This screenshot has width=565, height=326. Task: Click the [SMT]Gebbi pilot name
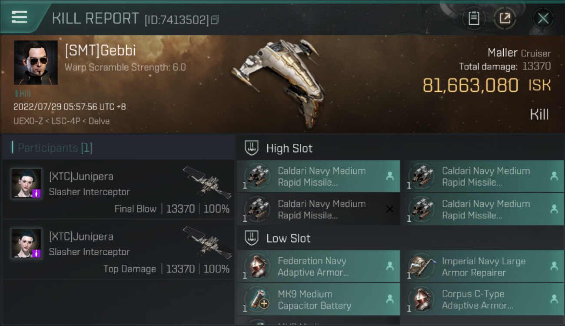pyautogui.click(x=100, y=50)
